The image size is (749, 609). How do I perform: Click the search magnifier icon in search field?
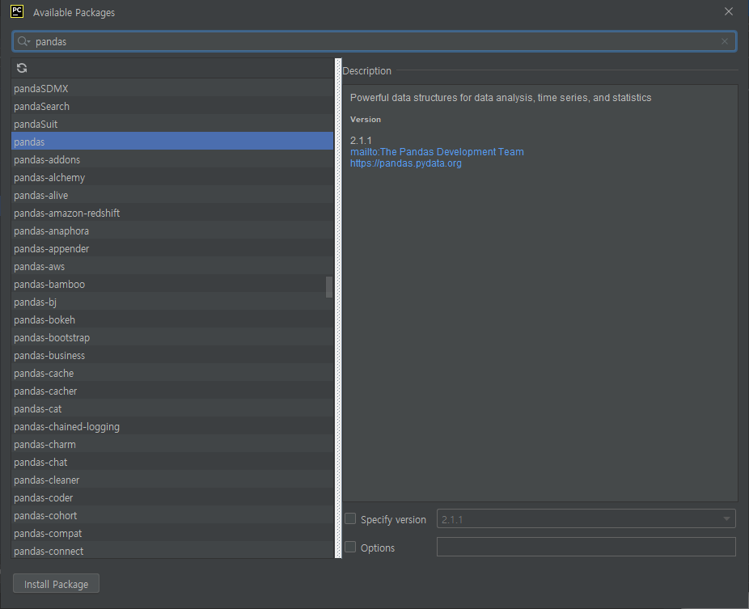point(23,41)
